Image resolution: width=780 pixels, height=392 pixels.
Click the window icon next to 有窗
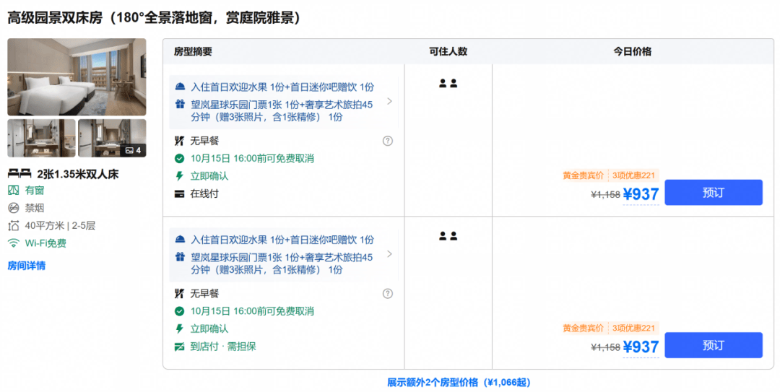[14, 190]
